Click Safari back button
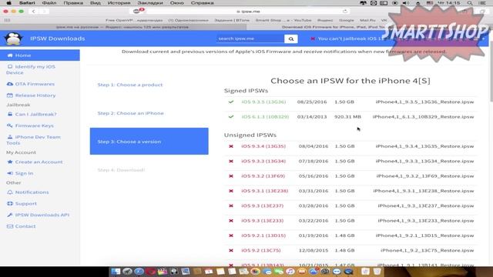Image resolution: width=493 pixels, height=277 pixels. point(33,12)
